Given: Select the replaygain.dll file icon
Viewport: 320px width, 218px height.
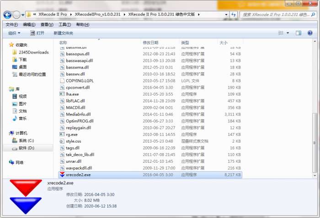Looking at the screenshot, I should click(x=62, y=128).
